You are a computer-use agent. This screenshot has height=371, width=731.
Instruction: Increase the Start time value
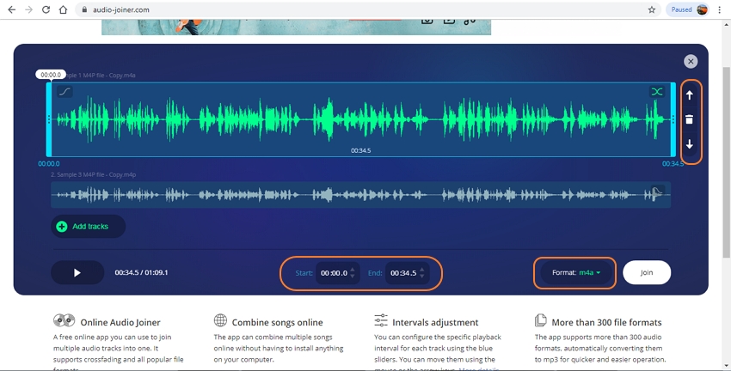click(353, 270)
